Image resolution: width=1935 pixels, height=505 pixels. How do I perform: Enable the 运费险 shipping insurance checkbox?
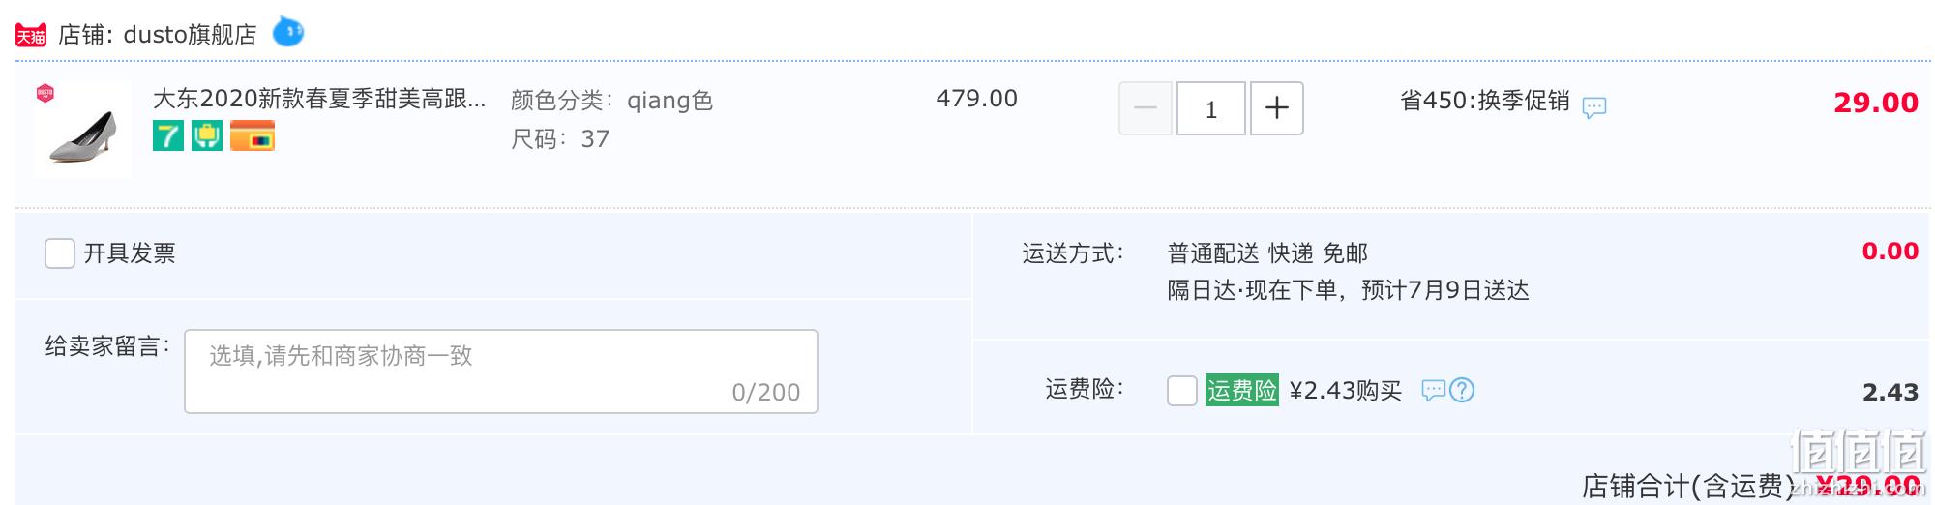1182,390
